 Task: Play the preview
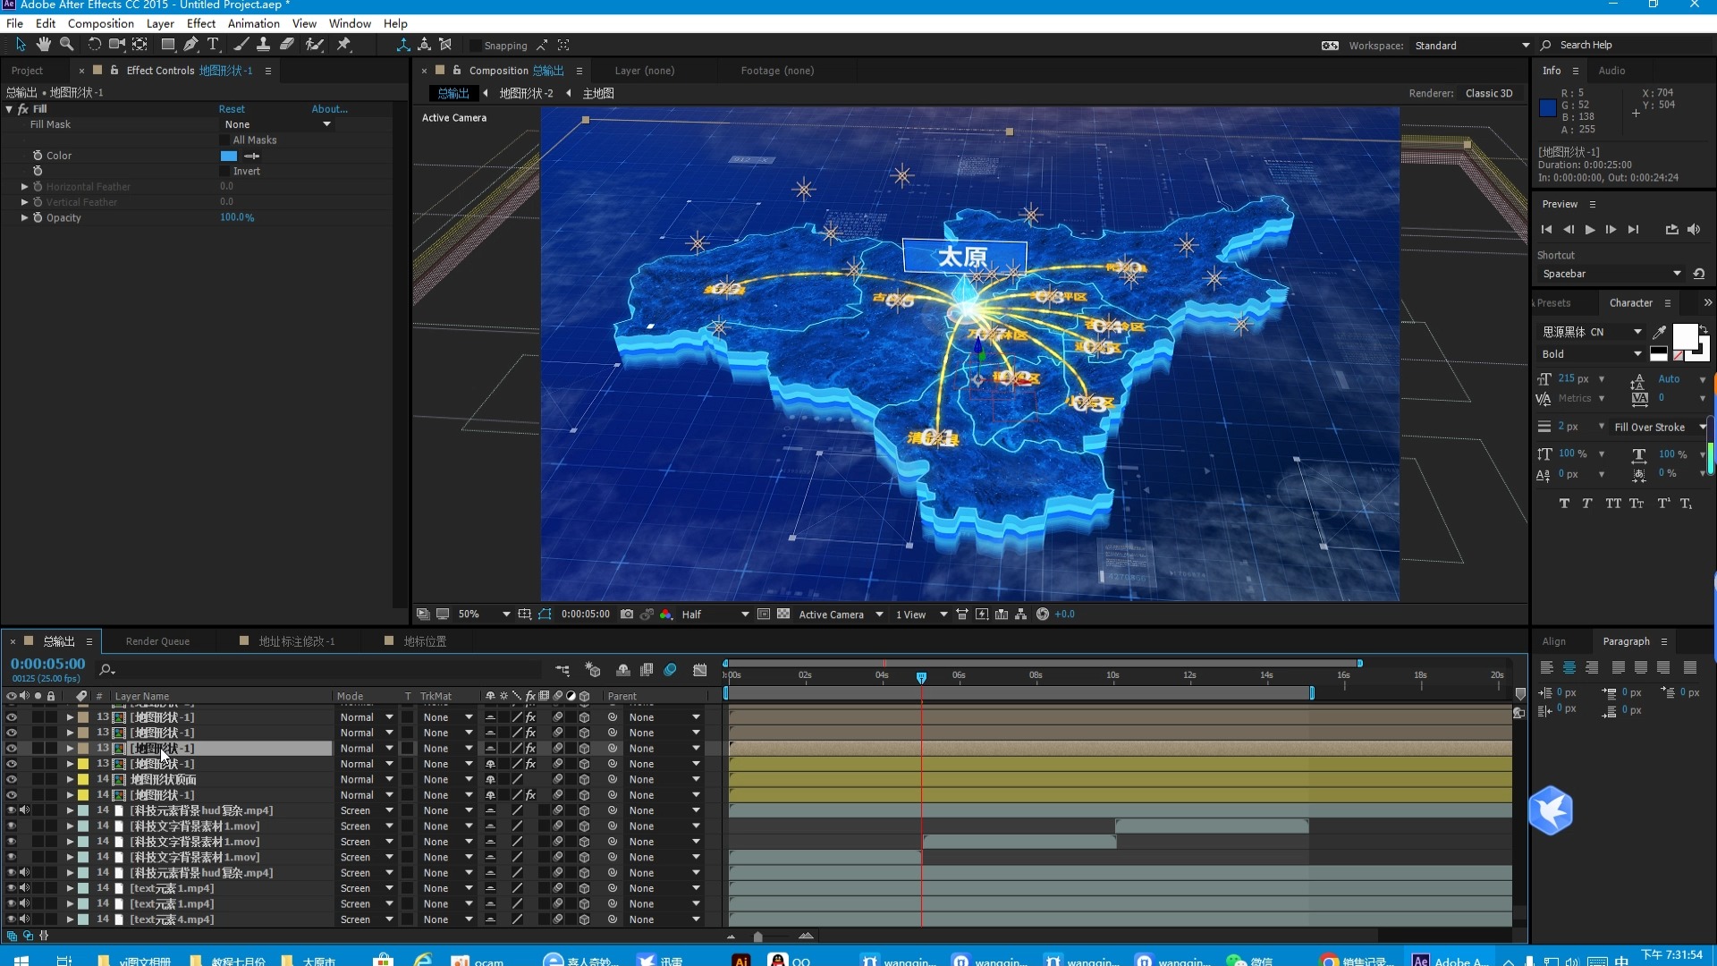point(1590,230)
